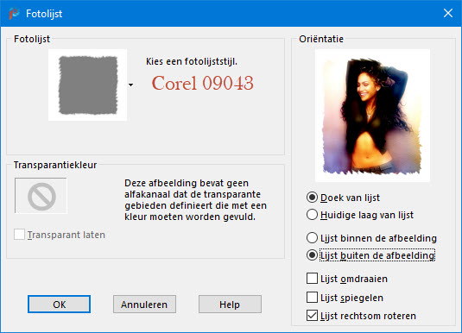The width and height of the screenshot is (462, 333).
Task: Open the Help button
Action: pyautogui.click(x=230, y=305)
